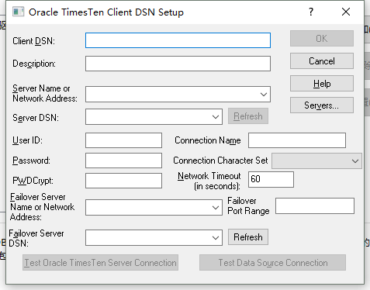The width and height of the screenshot is (370, 290).
Task: Open the Help button
Action: 322,84
